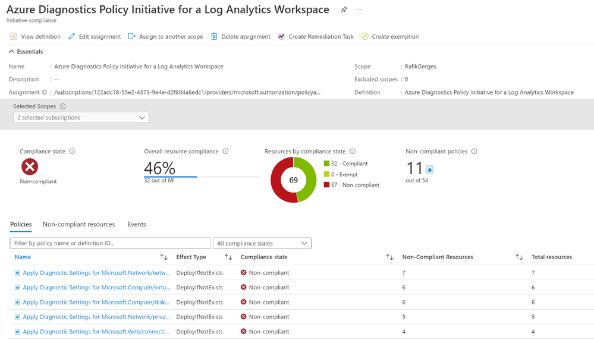
Task: Collapse the Essentials section
Action: point(26,52)
